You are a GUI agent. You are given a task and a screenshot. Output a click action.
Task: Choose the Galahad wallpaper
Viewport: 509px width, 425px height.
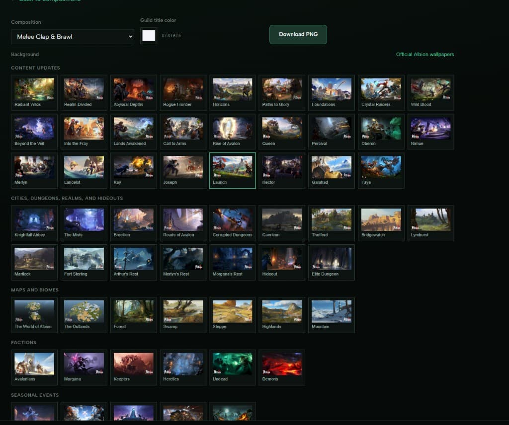pyautogui.click(x=332, y=170)
